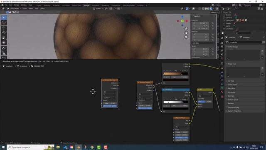Open Mix blend type dropdown in Mix node
Image resolution: width=266 pixels, height=150 pixels.
[x=205, y=96]
